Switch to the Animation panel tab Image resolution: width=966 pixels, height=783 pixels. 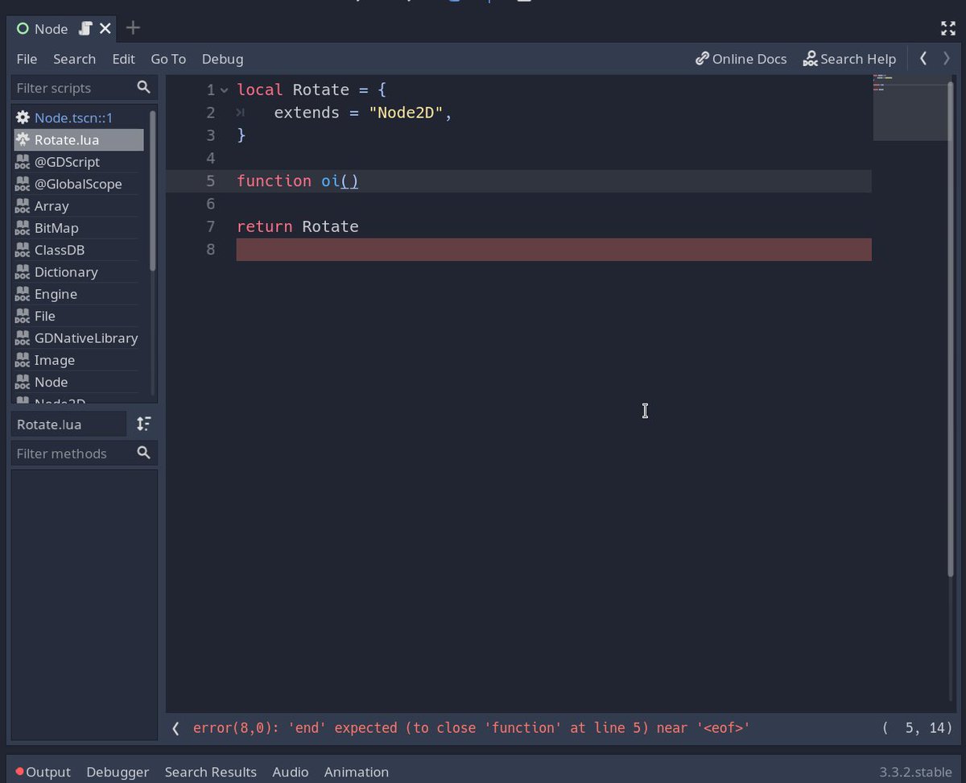[356, 771]
